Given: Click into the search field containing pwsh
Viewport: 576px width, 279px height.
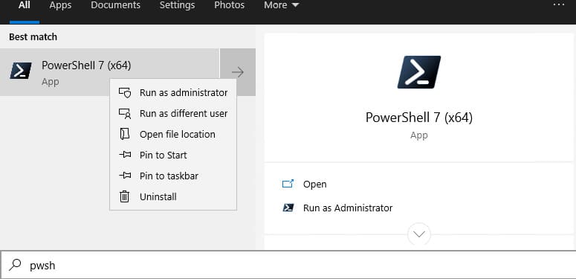Looking at the screenshot, I should click(288, 265).
